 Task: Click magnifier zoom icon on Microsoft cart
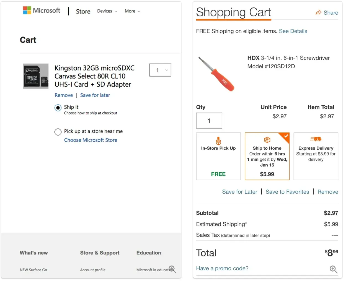[172, 269]
